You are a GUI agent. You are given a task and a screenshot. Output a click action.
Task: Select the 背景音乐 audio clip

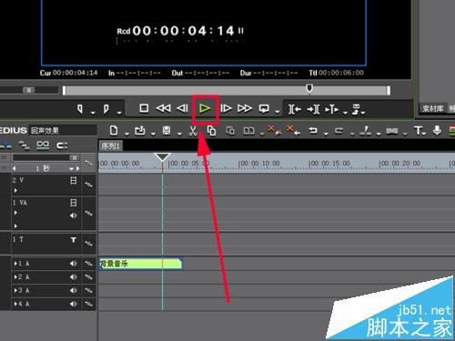pyautogui.click(x=141, y=264)
